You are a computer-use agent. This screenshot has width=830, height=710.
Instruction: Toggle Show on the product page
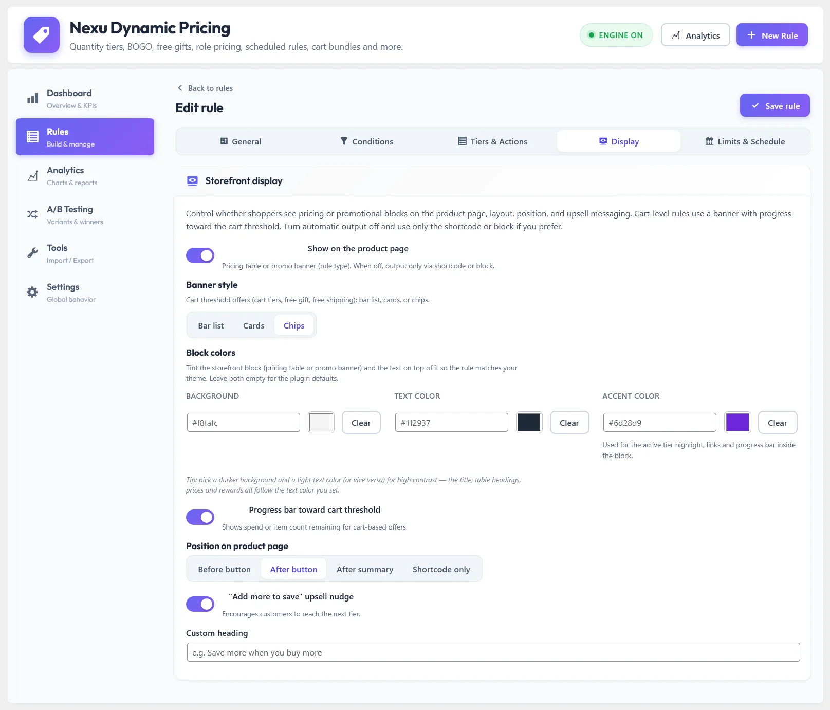200,256
